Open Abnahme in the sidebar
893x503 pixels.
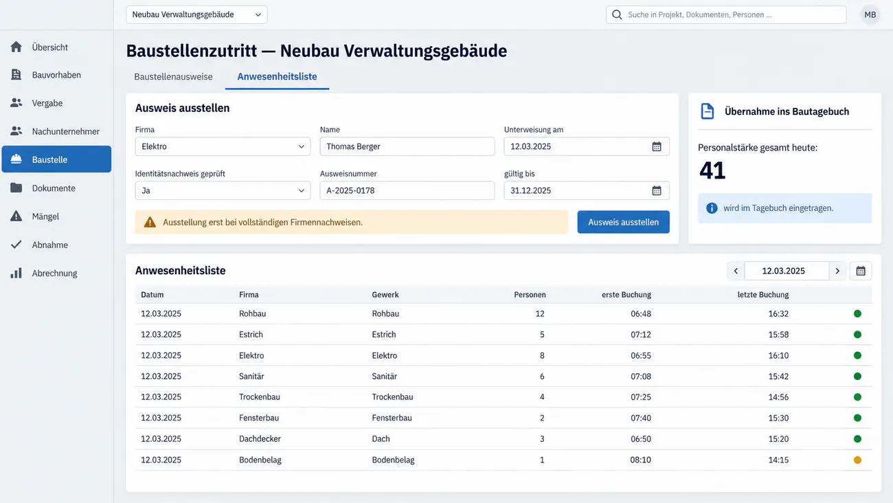coord(56,245)
